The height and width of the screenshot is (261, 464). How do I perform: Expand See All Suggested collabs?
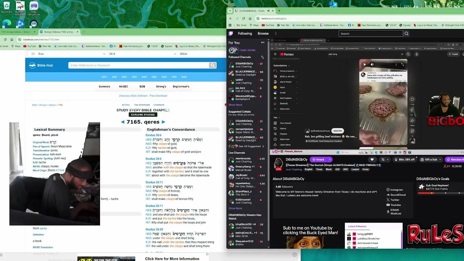tap(250, 146)
